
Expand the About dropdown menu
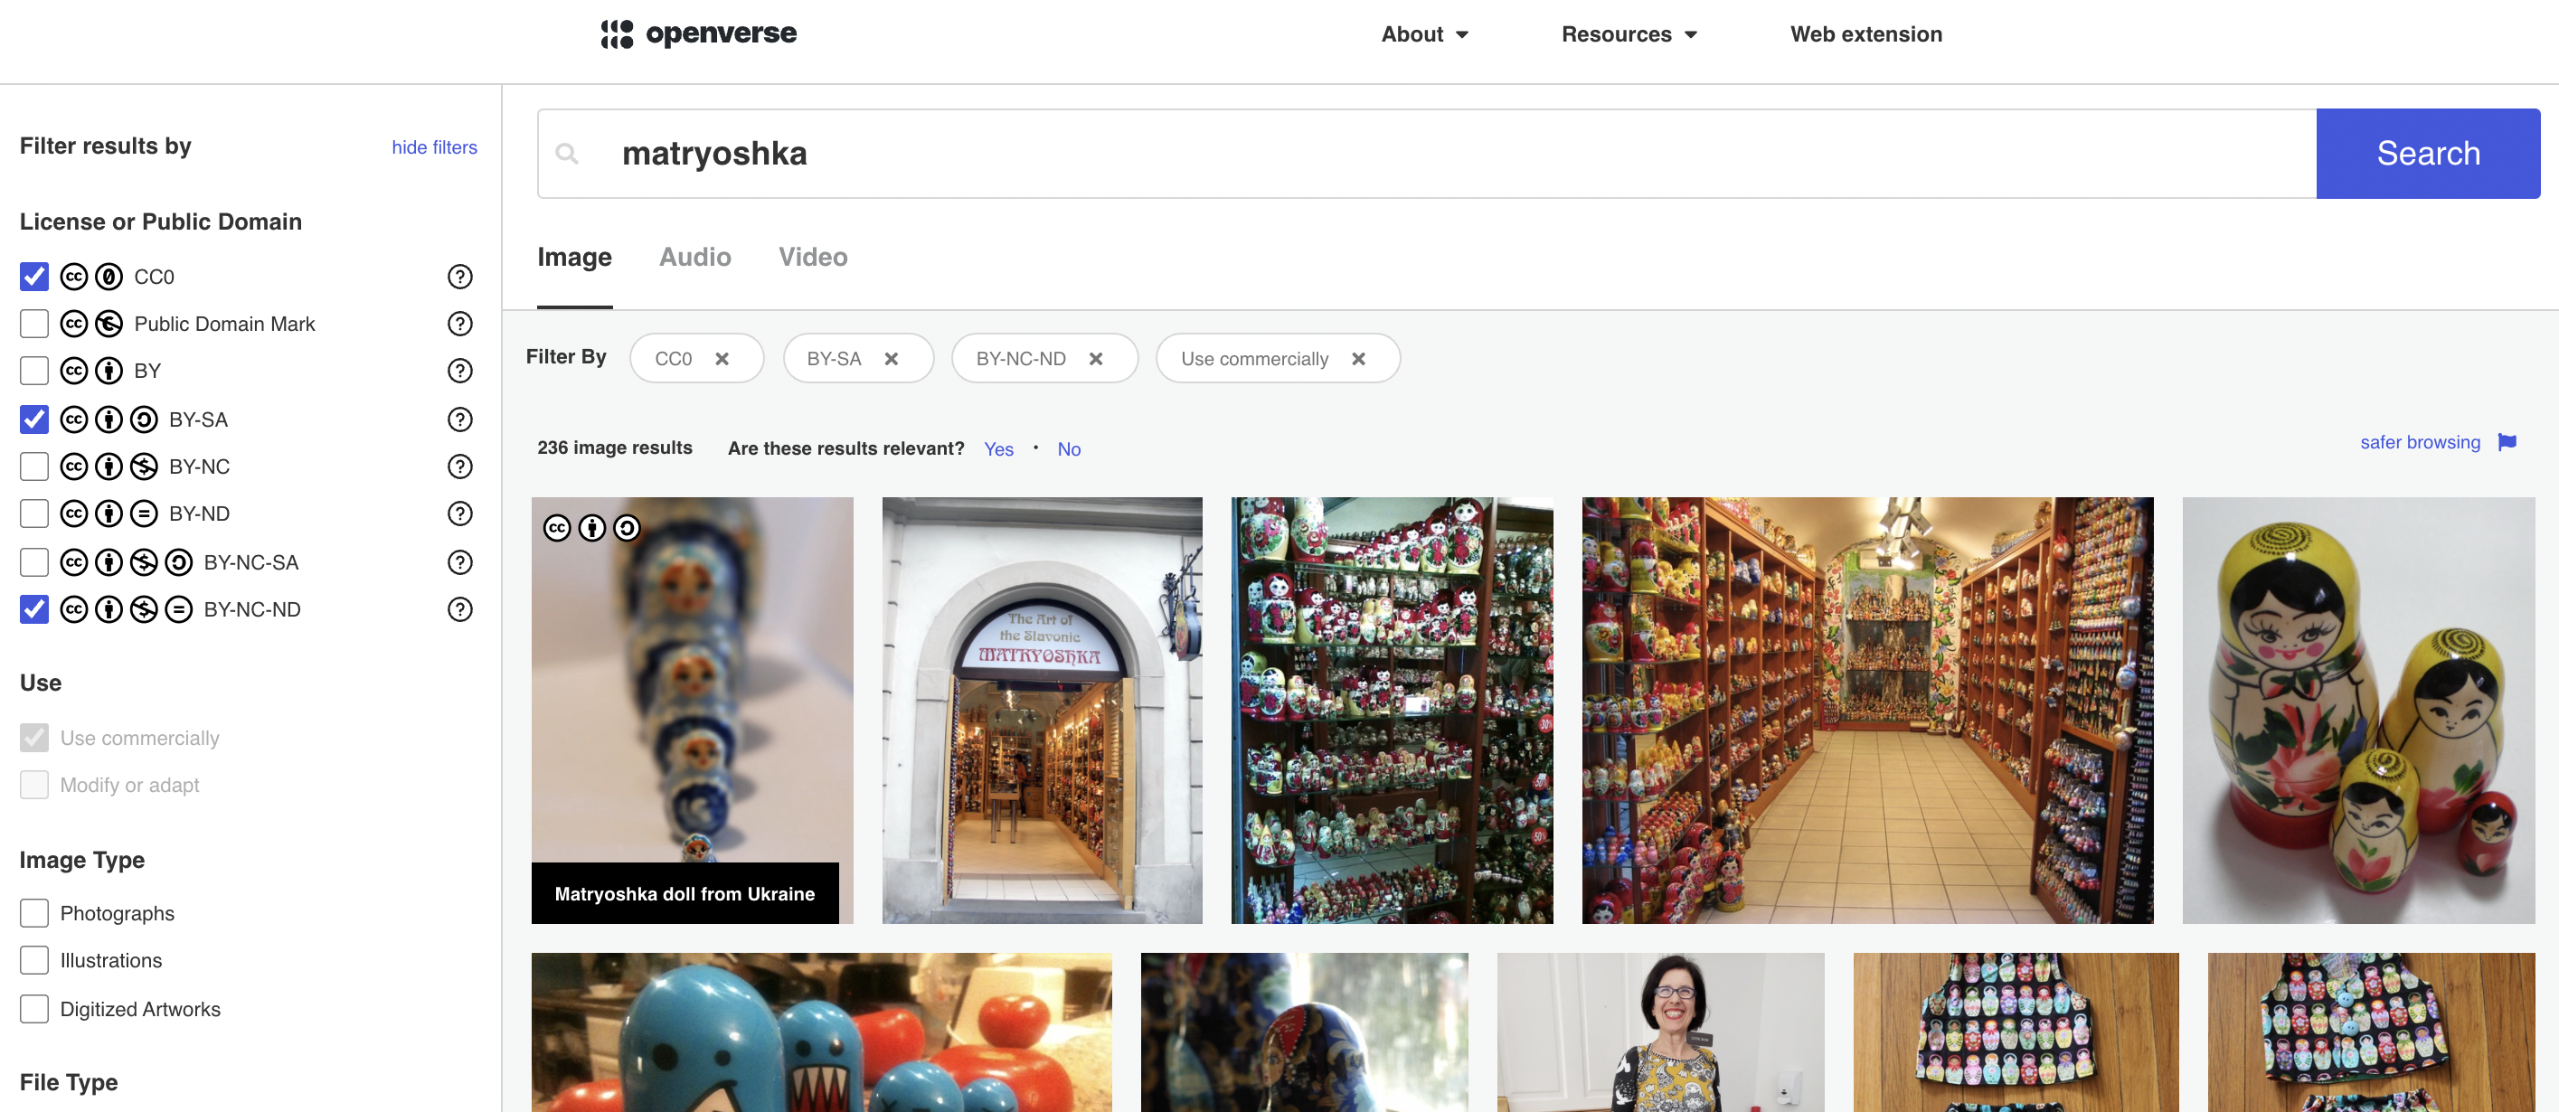point(1423,33)
